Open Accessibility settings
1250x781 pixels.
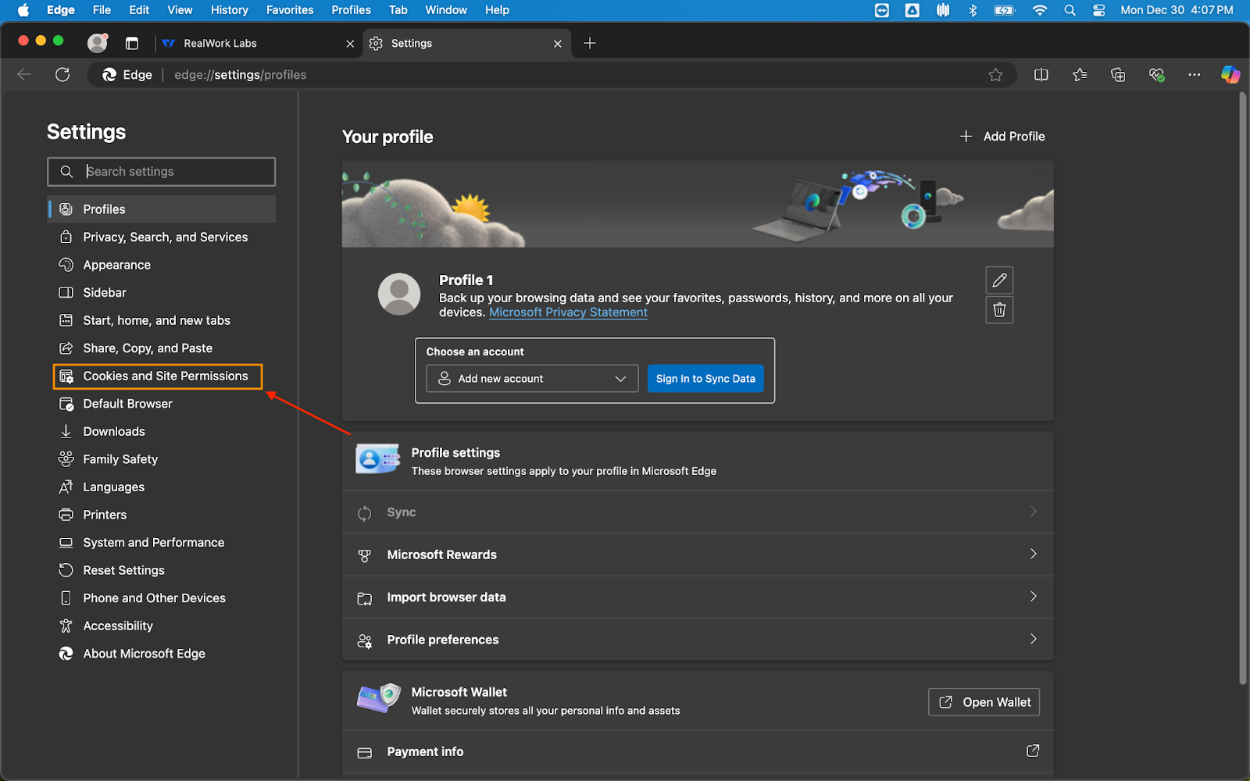(x=161, y=626)
